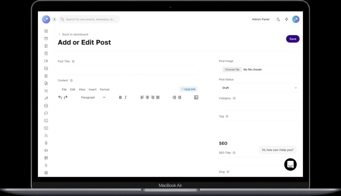Expand the sidebar with the chevron arrow
Viewport: 341px width, 196px height.
(x=54, y=19)
